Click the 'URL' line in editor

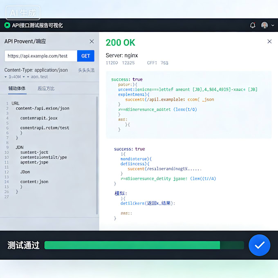[x=16, y=103]
